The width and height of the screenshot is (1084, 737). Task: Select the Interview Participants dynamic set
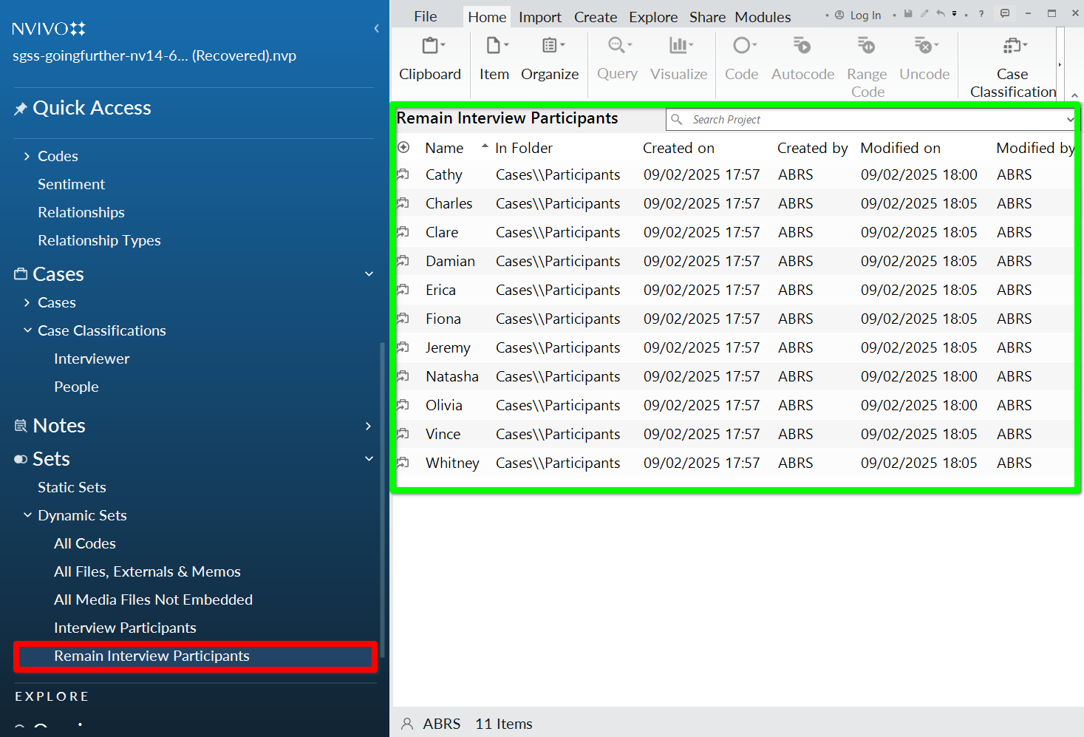pos(125,628)
